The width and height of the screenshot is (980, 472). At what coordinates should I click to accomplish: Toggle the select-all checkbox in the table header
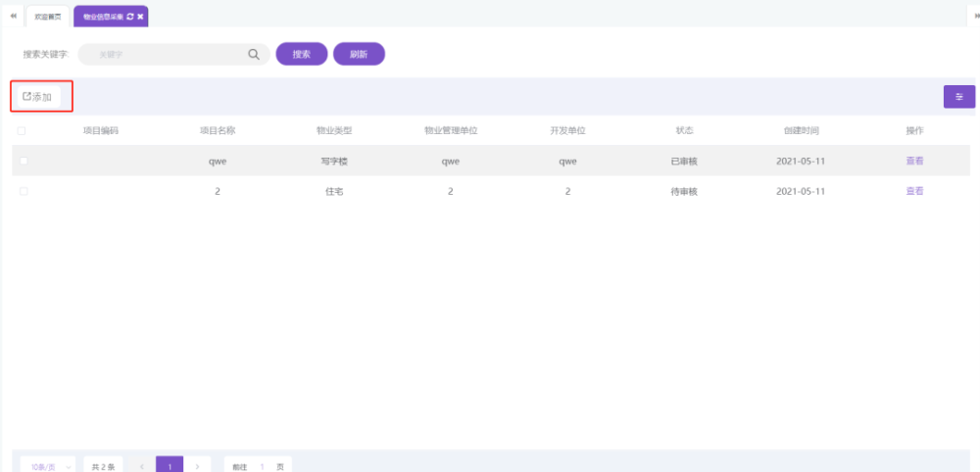[x=22, y=131]
